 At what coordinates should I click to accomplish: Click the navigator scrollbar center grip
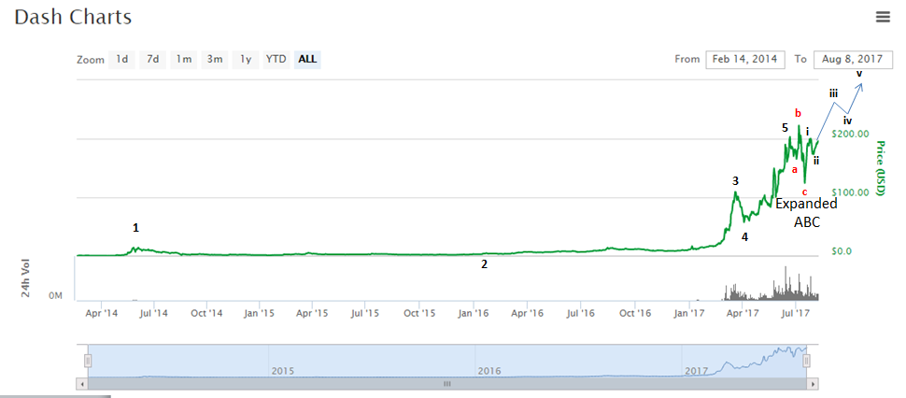[x=446, y=384]
